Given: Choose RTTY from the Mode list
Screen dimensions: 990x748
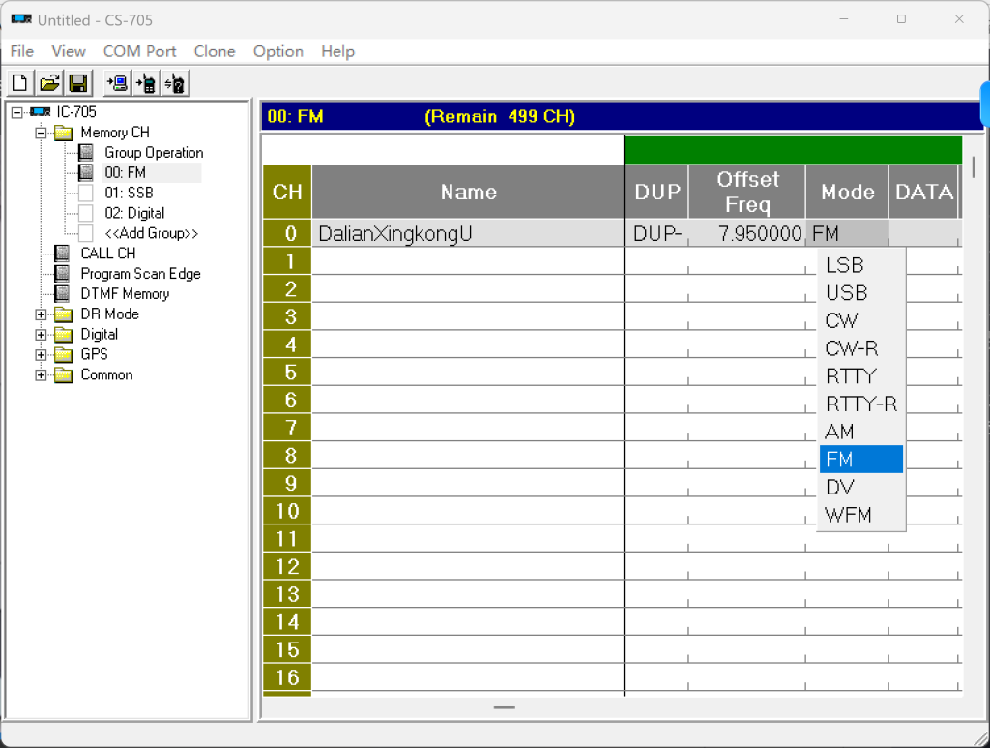Looking at the screenshot, I should [861, 375].
